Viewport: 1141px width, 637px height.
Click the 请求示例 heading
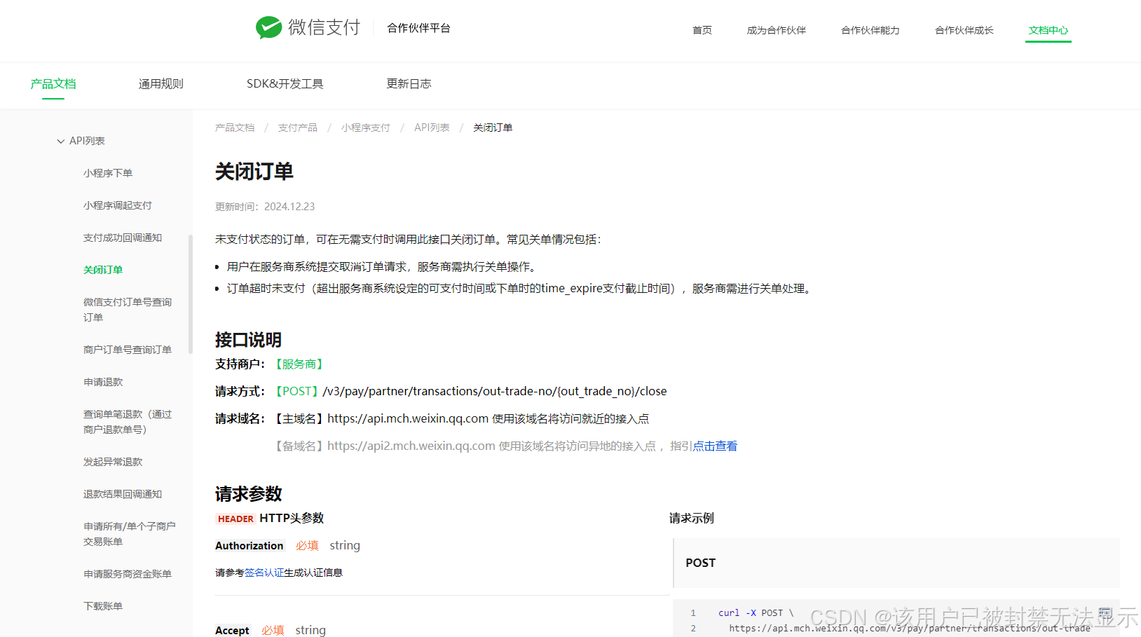click(691, 518)
